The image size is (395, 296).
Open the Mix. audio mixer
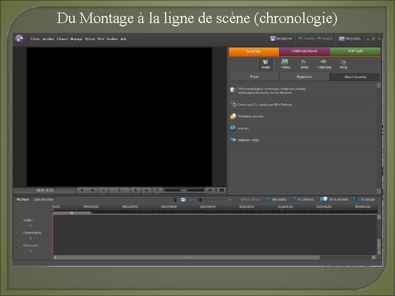click(x=276, y=200)
